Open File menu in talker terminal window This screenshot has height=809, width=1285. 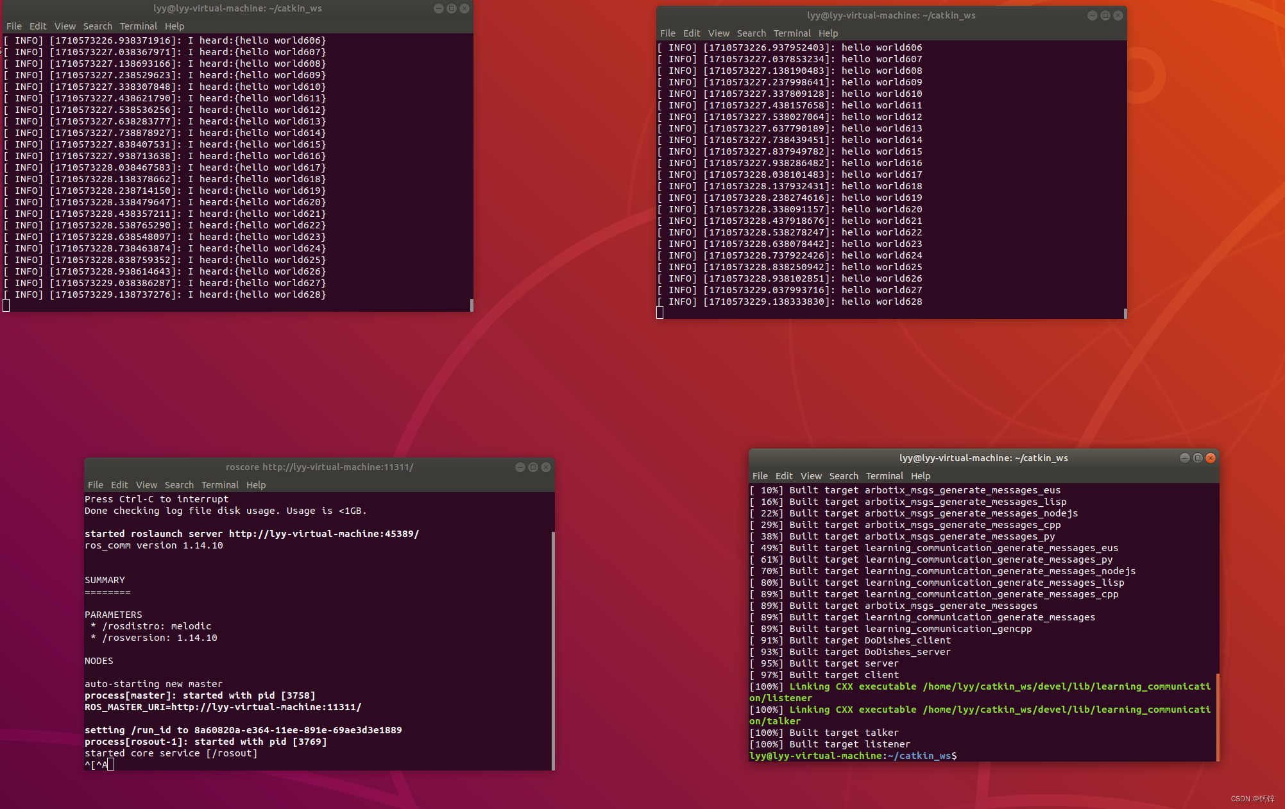pyautogui.click(x=668, y=33)
